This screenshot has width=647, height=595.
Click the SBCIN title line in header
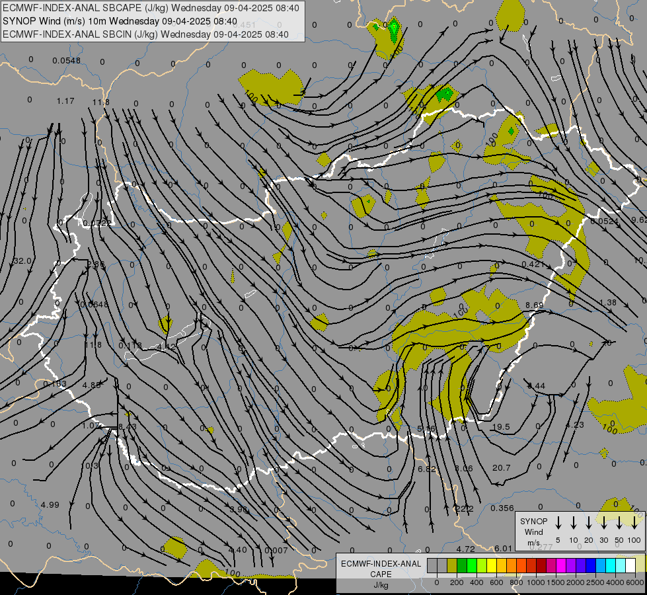pos(145,34)
